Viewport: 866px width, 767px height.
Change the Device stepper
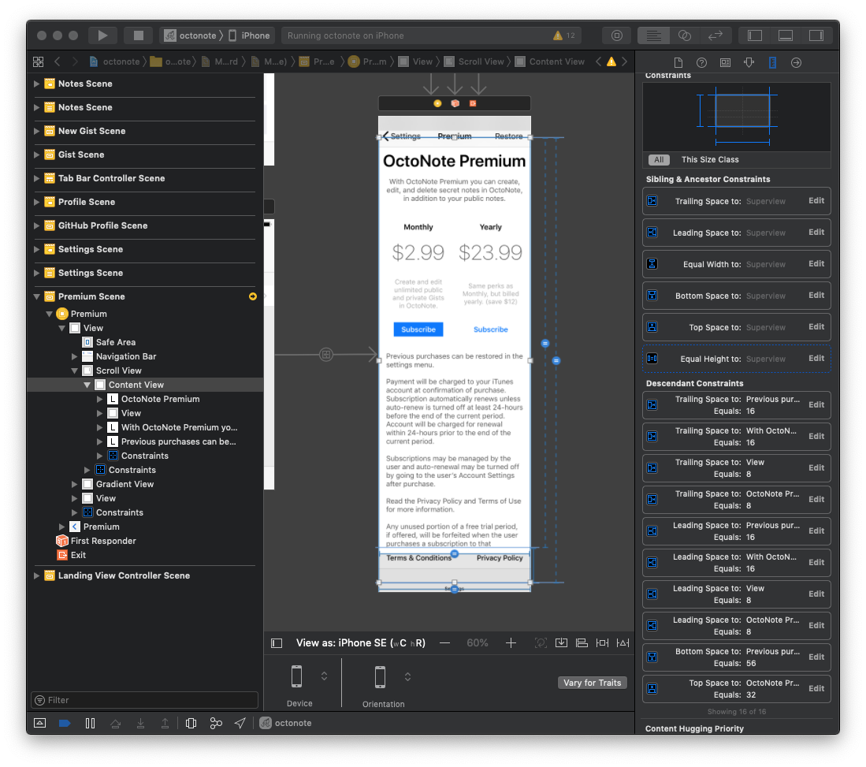tap(324, 676)
